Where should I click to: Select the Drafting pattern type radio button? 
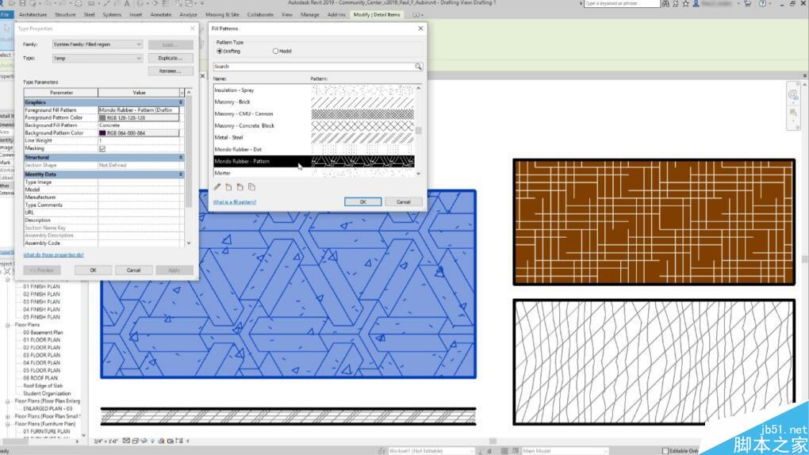pos(220,51)
